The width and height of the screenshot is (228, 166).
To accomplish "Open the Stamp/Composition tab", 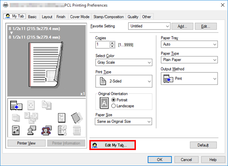I will pyautogui.click(x=109, y=17).
